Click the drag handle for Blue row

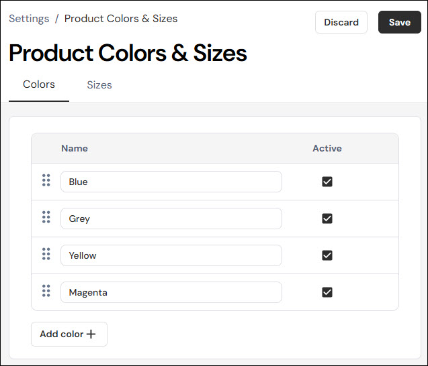46,180
